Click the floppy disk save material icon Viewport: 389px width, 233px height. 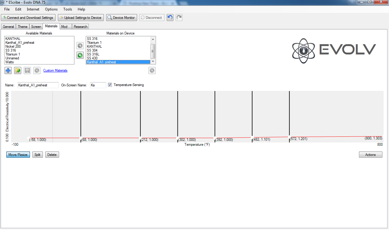[27, 70]
